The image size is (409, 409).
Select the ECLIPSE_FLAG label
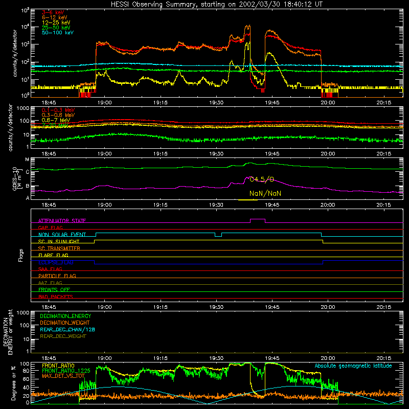click(56, 262)
